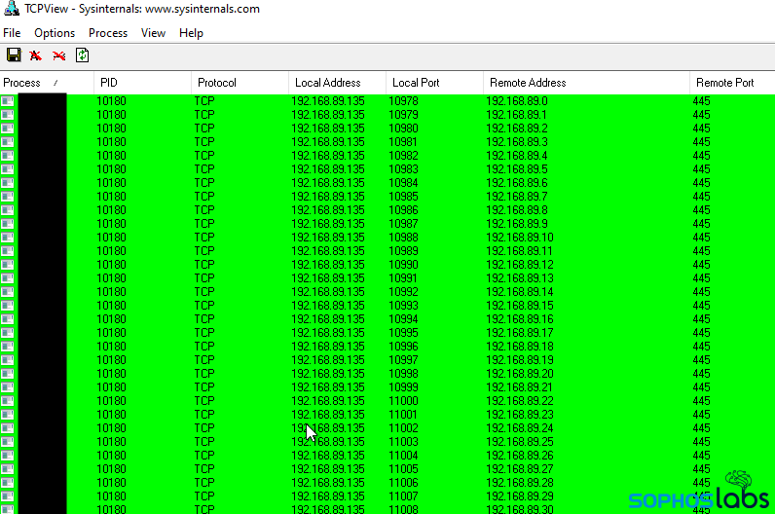The height and width of the screenshot is (514, 775).
Task: Sort by the Process column header
Action: 47,83
